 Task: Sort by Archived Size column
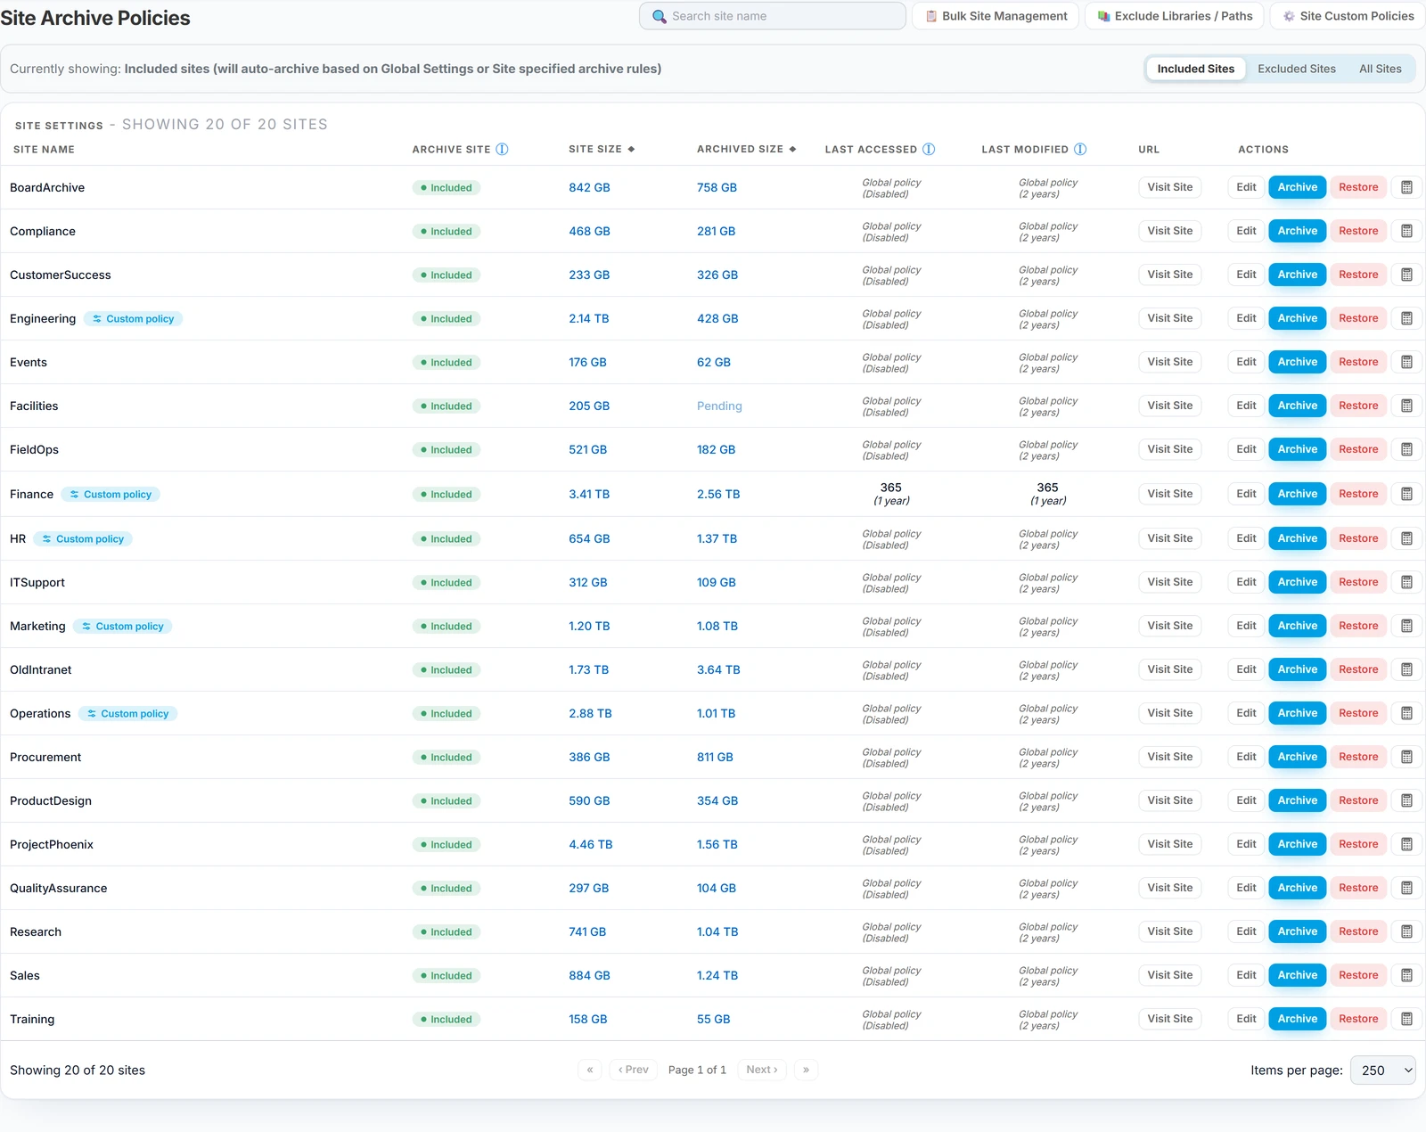tap(746, 149)
